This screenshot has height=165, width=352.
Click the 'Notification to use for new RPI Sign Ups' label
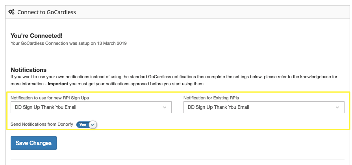tap(52, 97)
